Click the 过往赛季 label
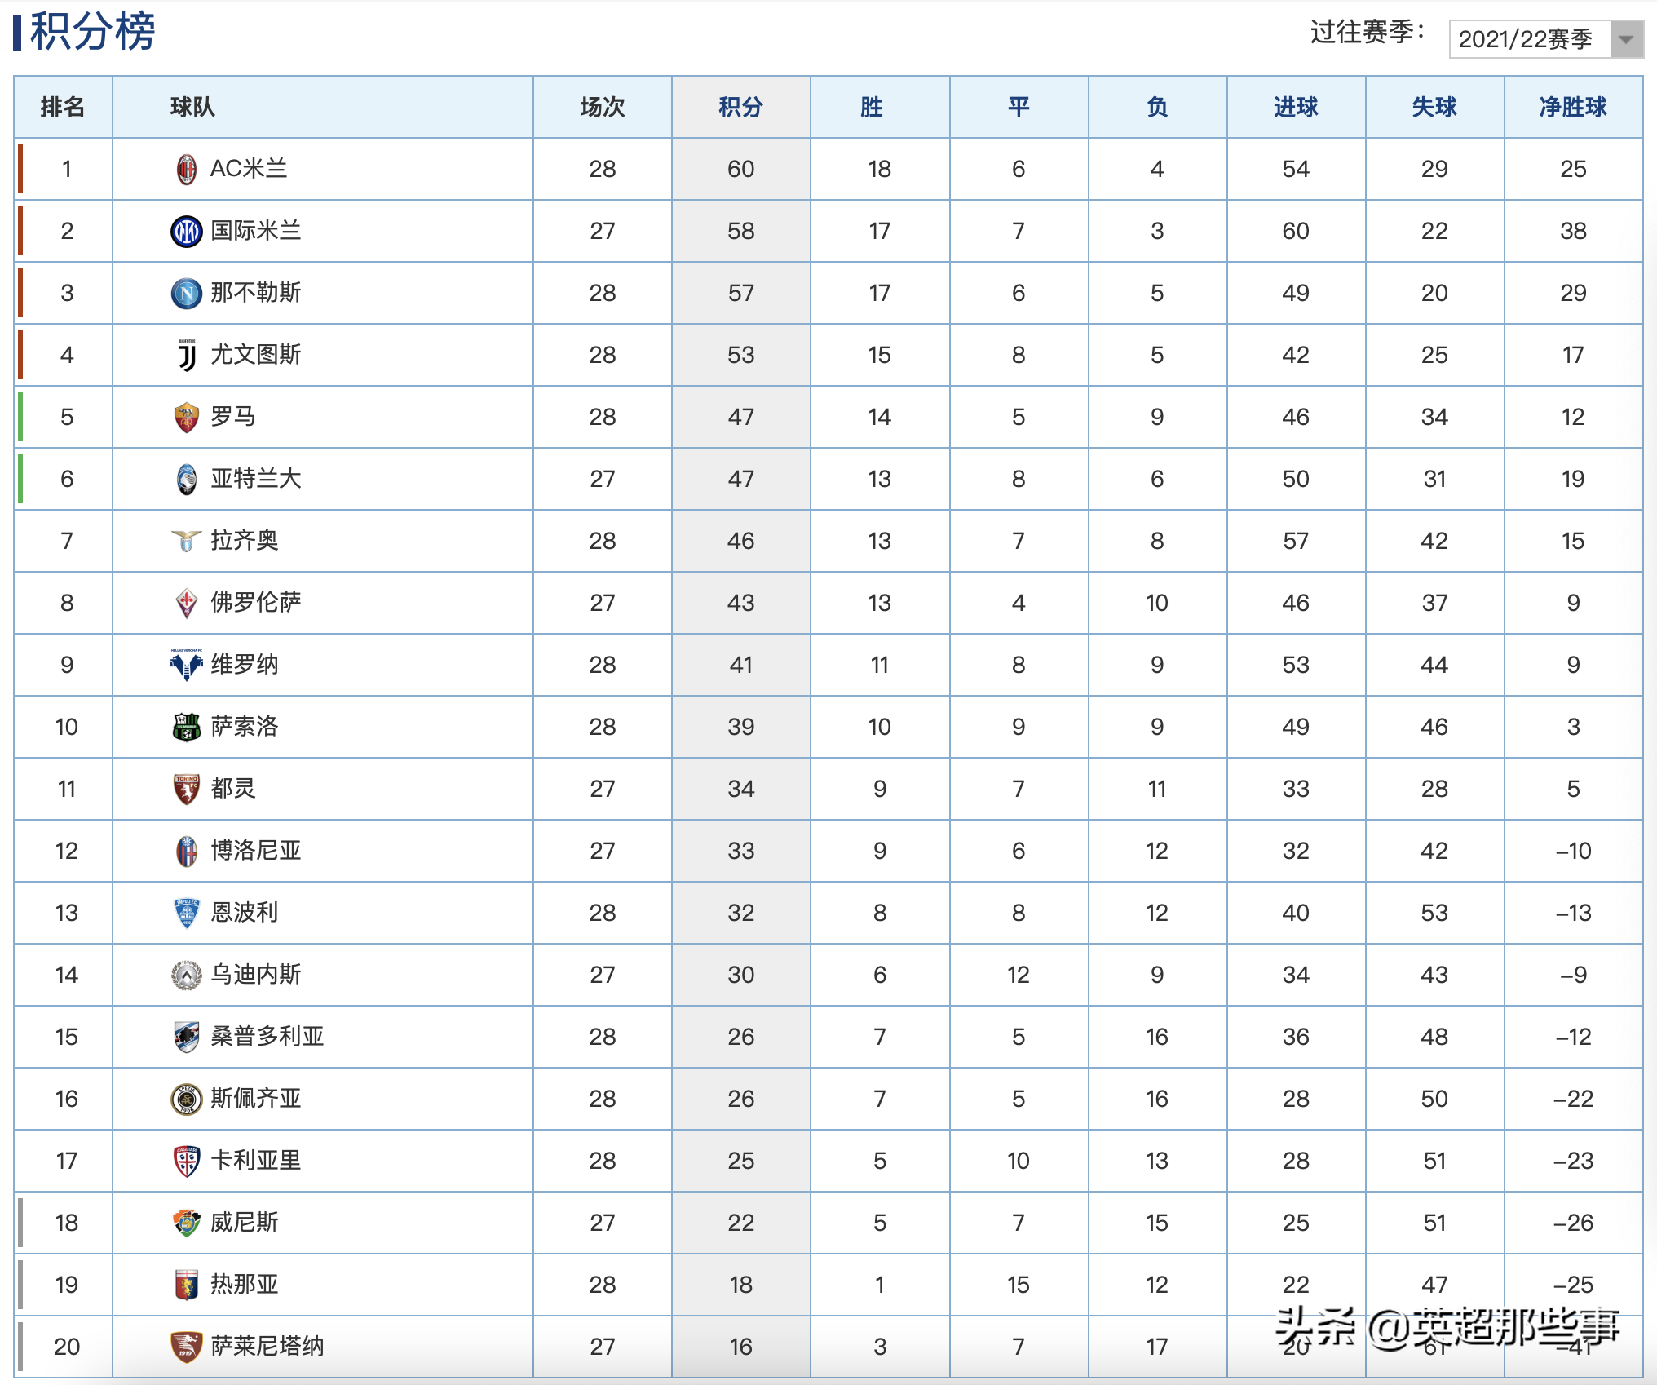1657x1385 pixels. pos(1368,33)
